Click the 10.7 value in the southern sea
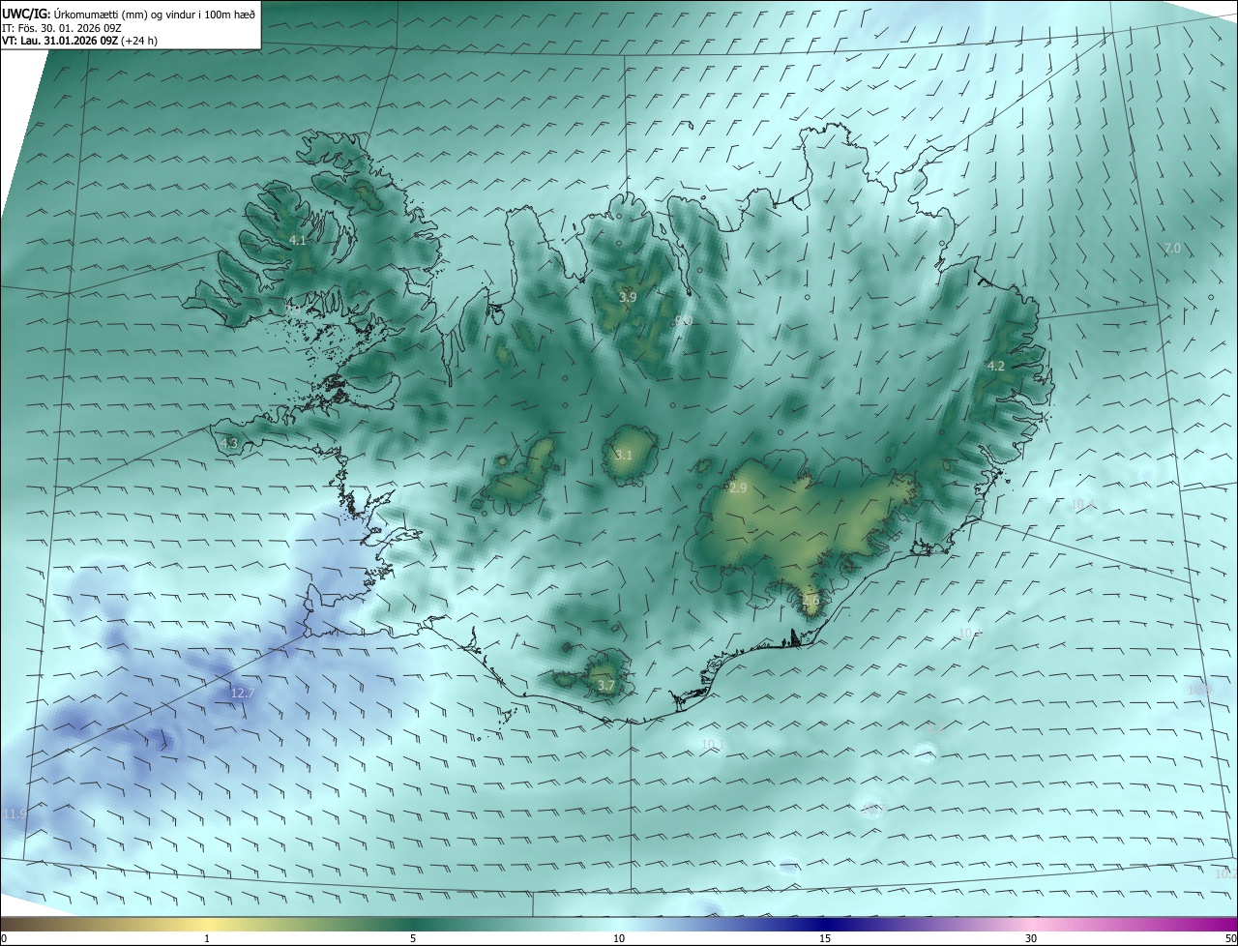 coord(872,808)
